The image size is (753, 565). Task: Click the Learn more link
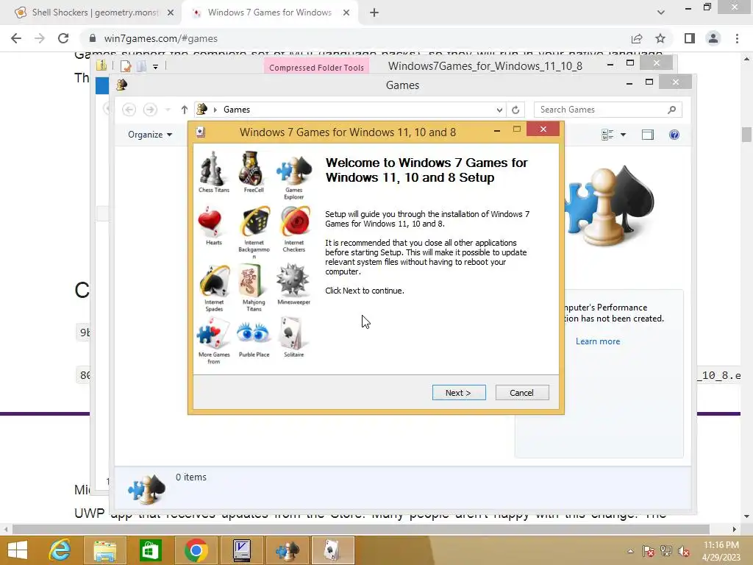pyautogui.click(x=598, y=341)
